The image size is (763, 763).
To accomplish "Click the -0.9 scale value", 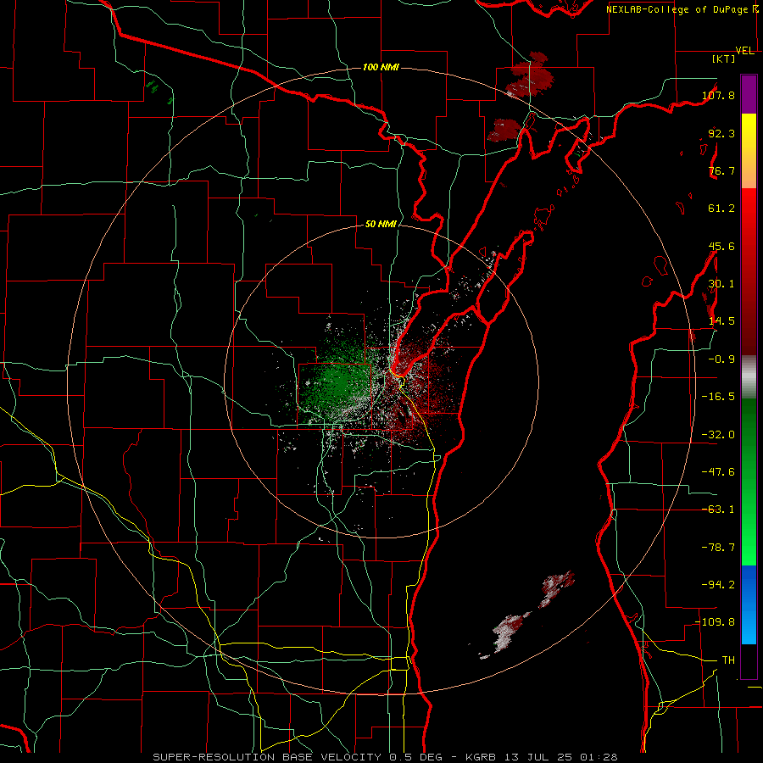I will pyautogui.click(x=721, y=359).
